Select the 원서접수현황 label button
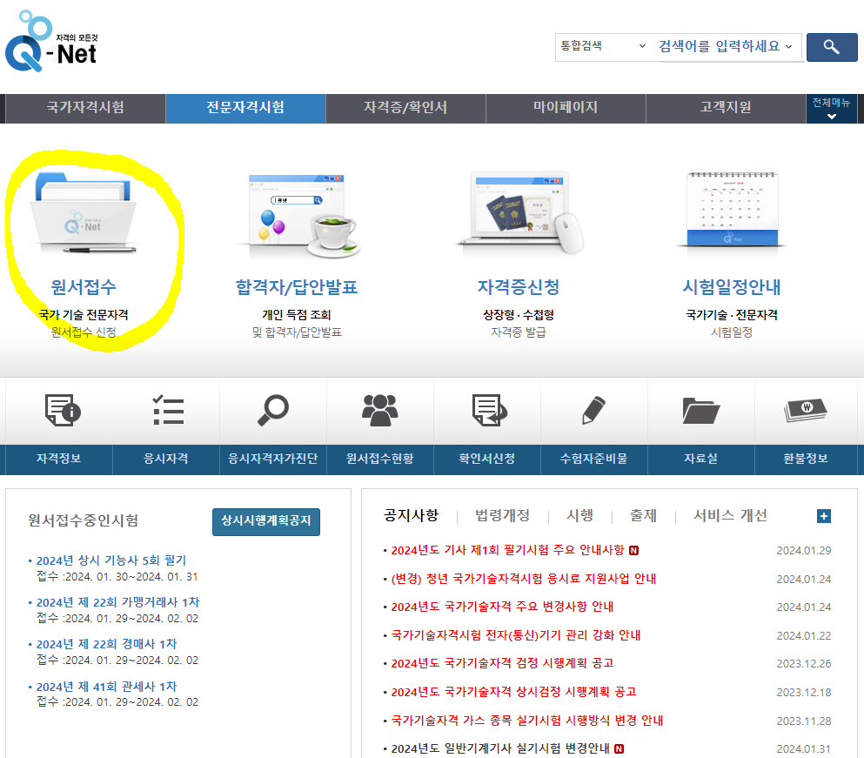 pos(379,459)
